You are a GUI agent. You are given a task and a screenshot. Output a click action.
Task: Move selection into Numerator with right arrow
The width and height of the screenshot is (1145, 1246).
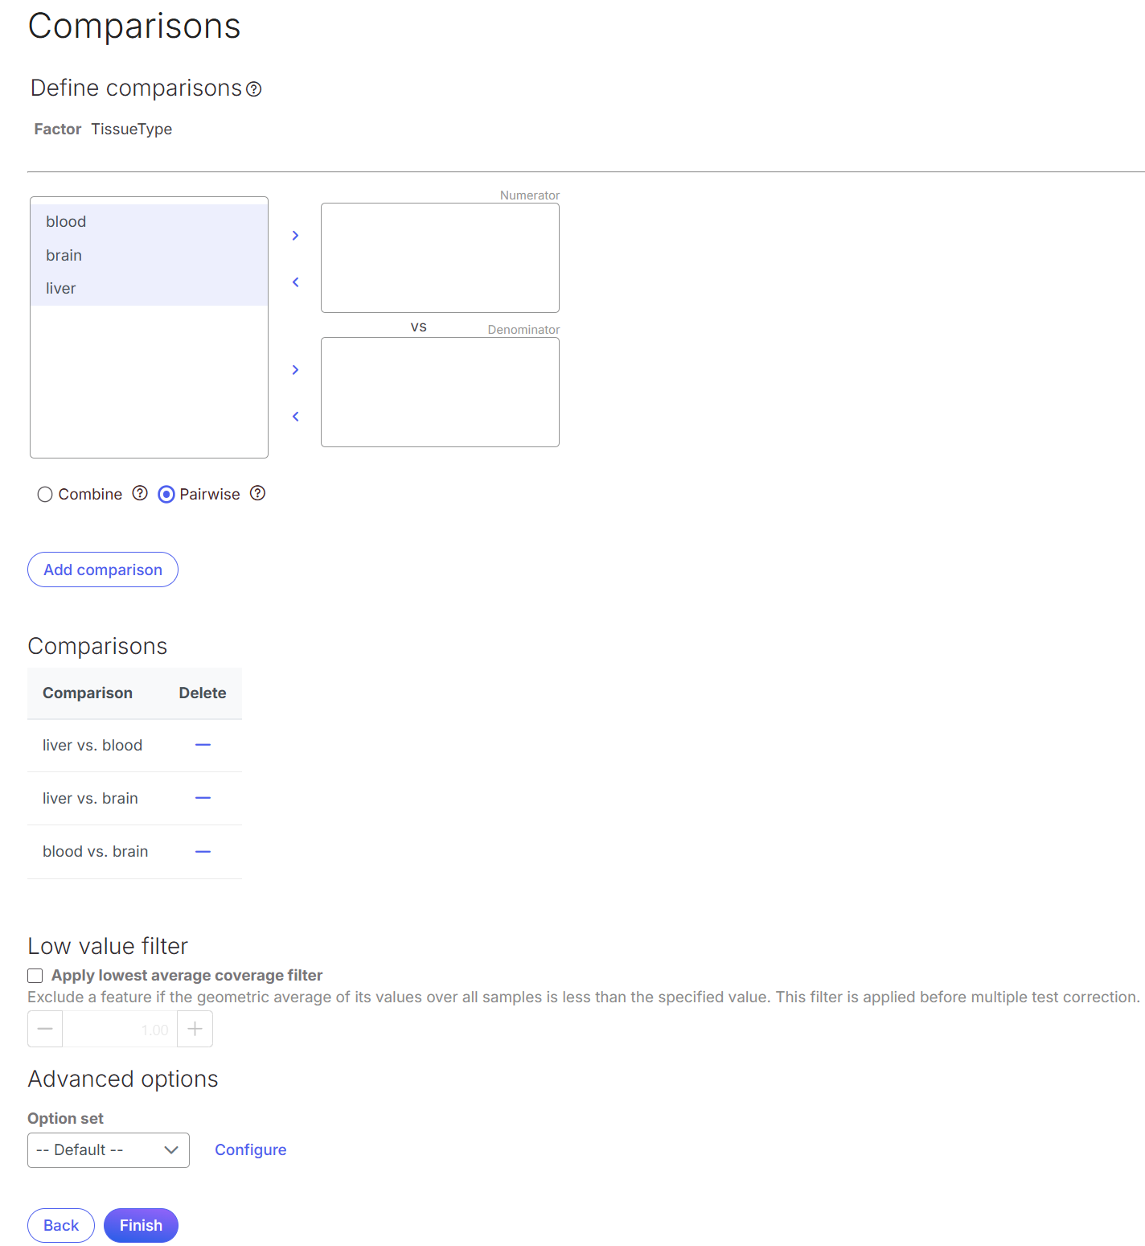(x=295, y=236)
